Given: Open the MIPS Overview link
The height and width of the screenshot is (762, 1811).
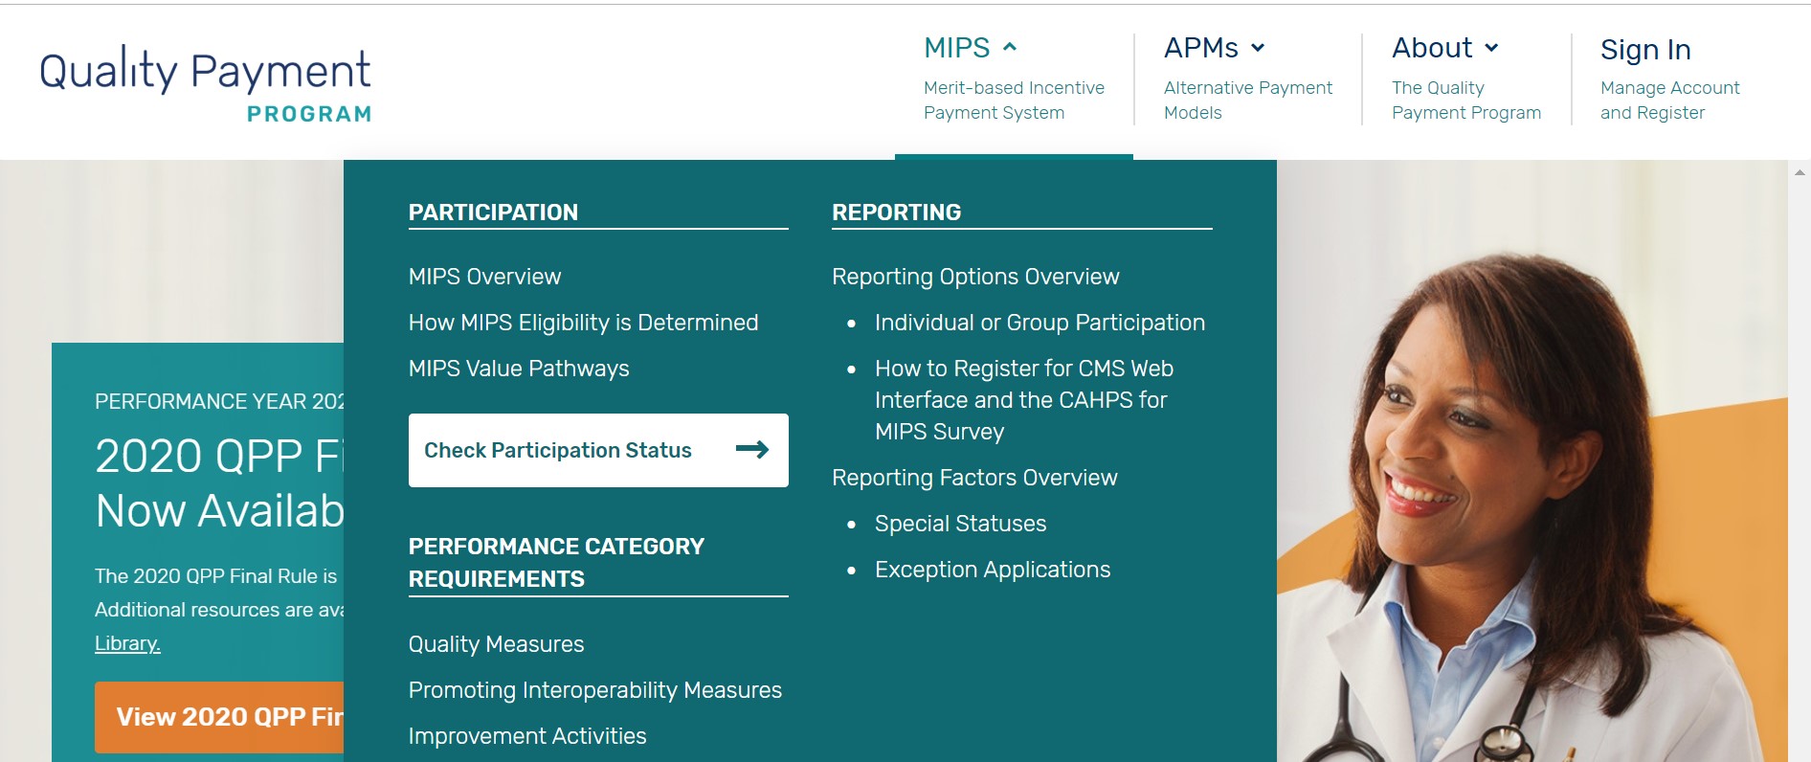Looking at the screenshot, I should point(484,277).
